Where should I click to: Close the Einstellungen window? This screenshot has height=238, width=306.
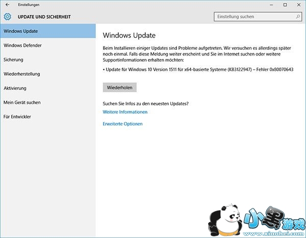coord(299,5)
